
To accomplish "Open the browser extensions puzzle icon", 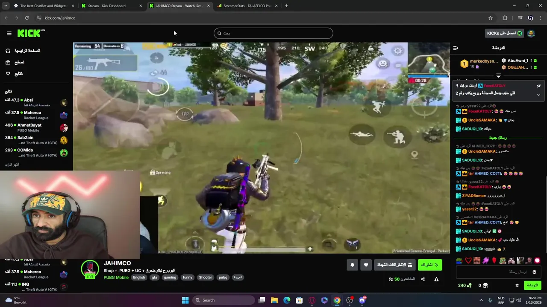I will pyautogui.click(x=505, y=18).
